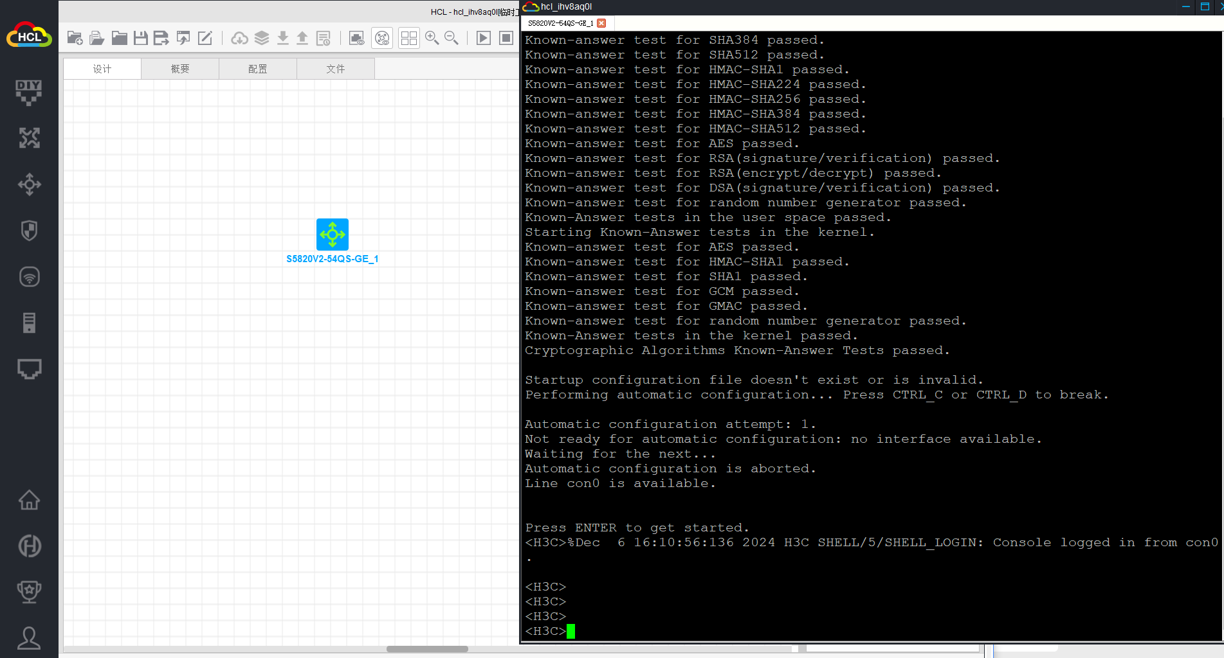Click the save project floppy icon
Image resolution: width=1224 pixels, height=658 pixels.
tap(140, 38)
